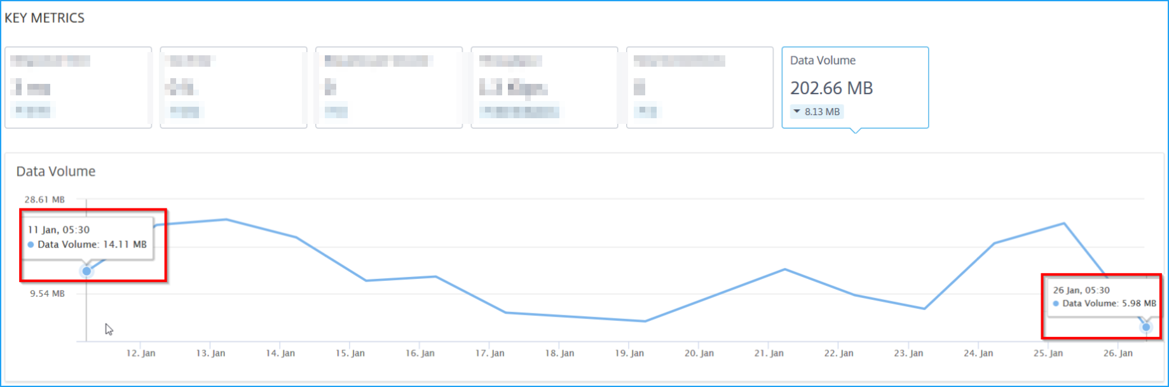
Task: Click the "12. Jan" x-axis label
Action: (x=140, y=353)
